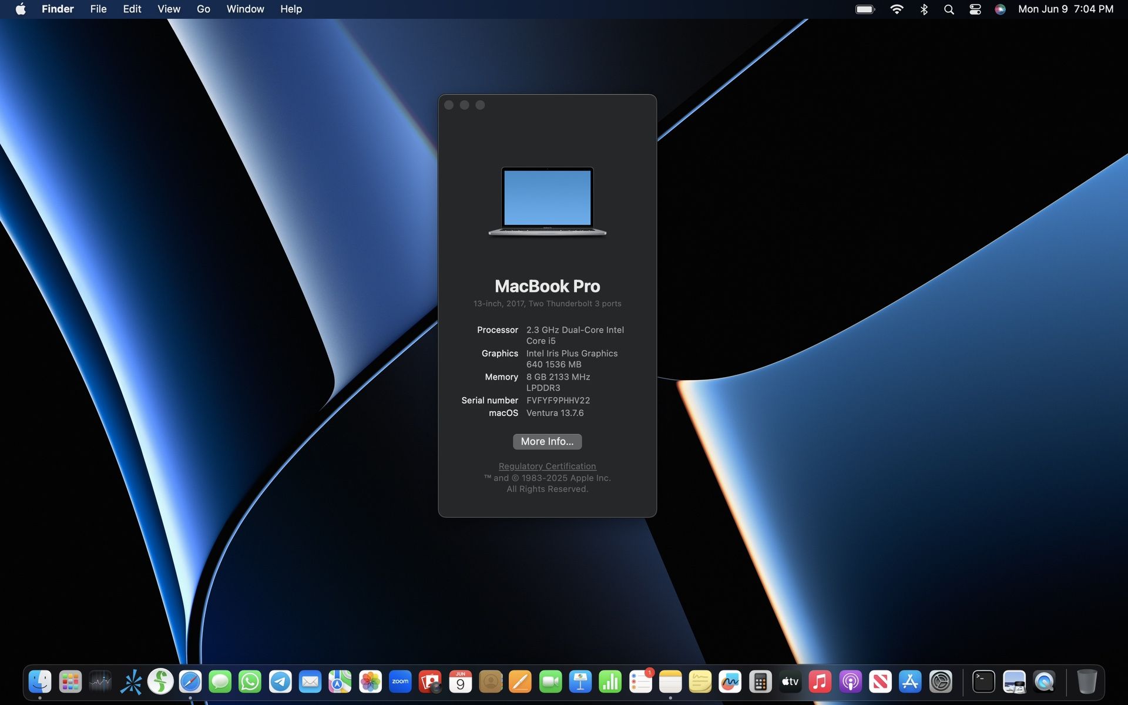Open Spotlight search in menu bar

(949, 9)
